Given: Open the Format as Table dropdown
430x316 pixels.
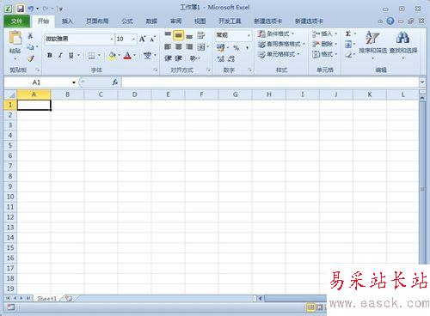Looking at the screenshot, I should pos(281,44).
